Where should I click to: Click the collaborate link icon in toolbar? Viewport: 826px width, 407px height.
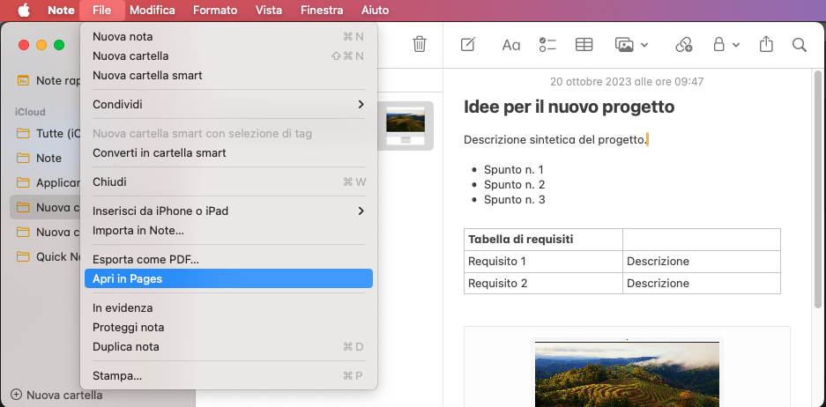coord(684,44)
